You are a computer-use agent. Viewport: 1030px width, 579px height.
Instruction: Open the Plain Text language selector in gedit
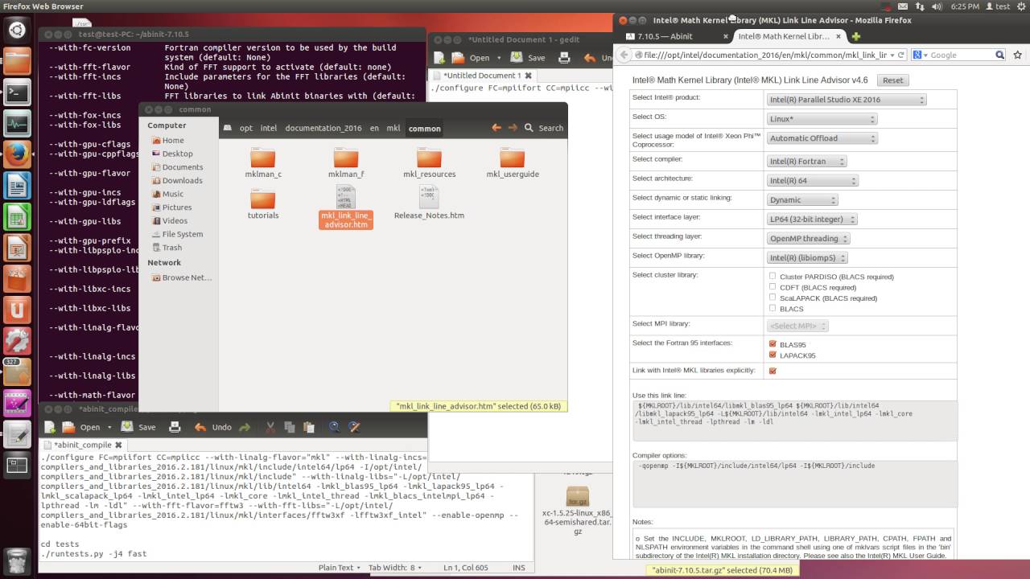(340, 567)
